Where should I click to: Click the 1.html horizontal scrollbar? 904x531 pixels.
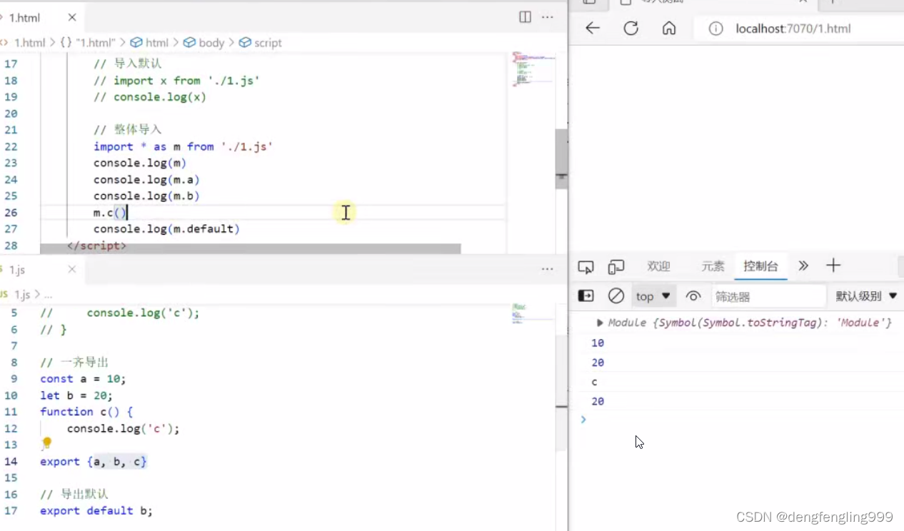(x=250, y=248)
